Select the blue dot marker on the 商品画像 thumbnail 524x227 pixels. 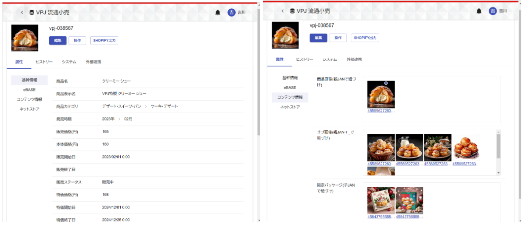pos(385,83)
